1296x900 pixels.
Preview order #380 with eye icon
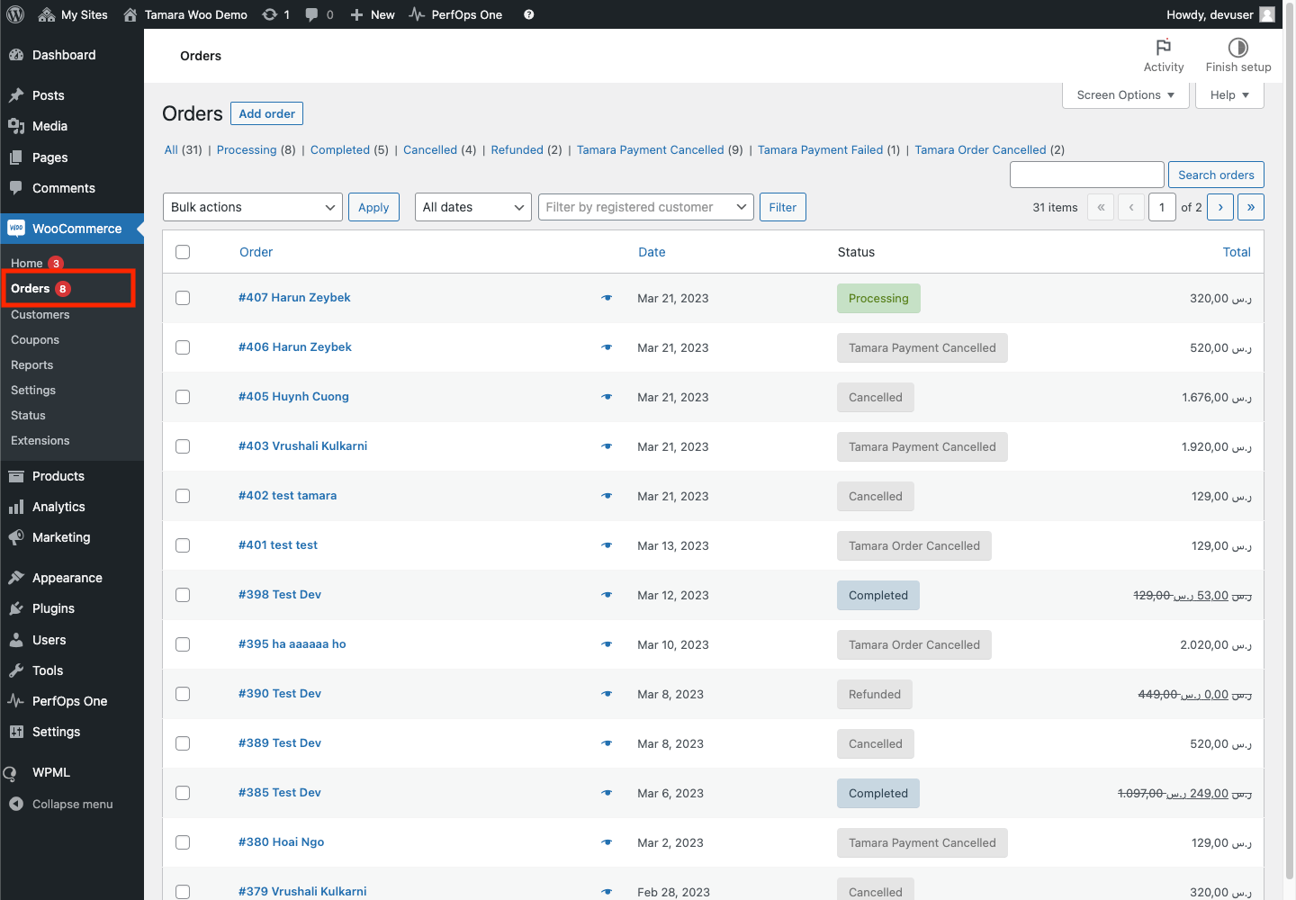point(607,842)
